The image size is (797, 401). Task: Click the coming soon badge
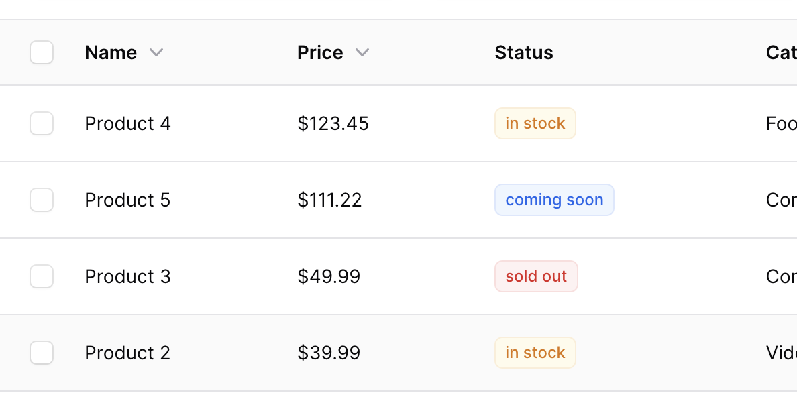(x=555, y=200)
